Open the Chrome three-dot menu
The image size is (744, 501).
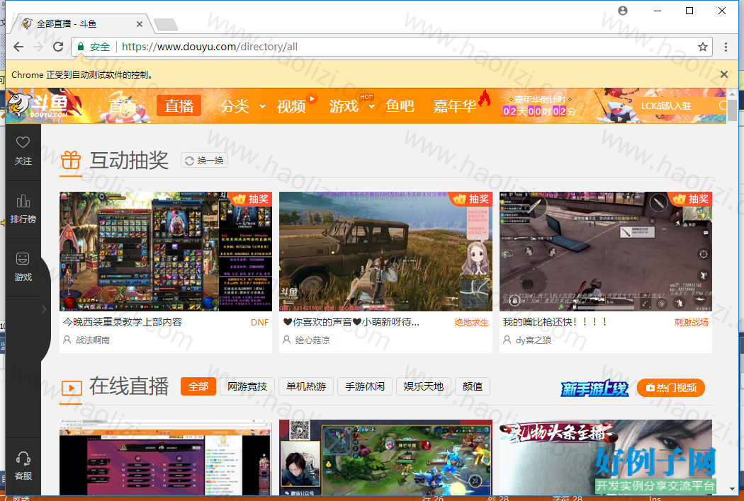(726, 47)
